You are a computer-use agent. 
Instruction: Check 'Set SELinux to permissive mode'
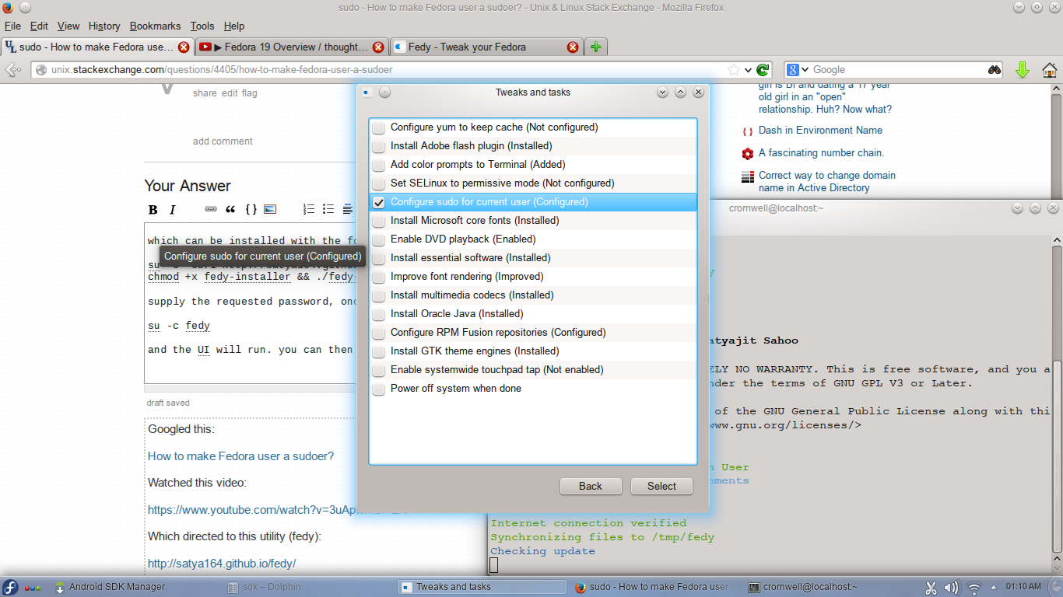[x=378, y=183]
